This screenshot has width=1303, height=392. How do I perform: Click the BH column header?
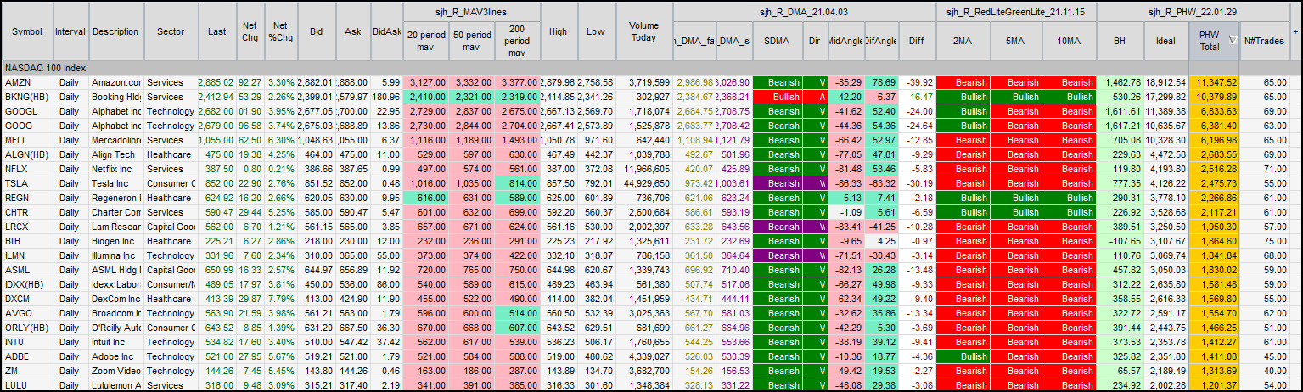click(1120, 41)
